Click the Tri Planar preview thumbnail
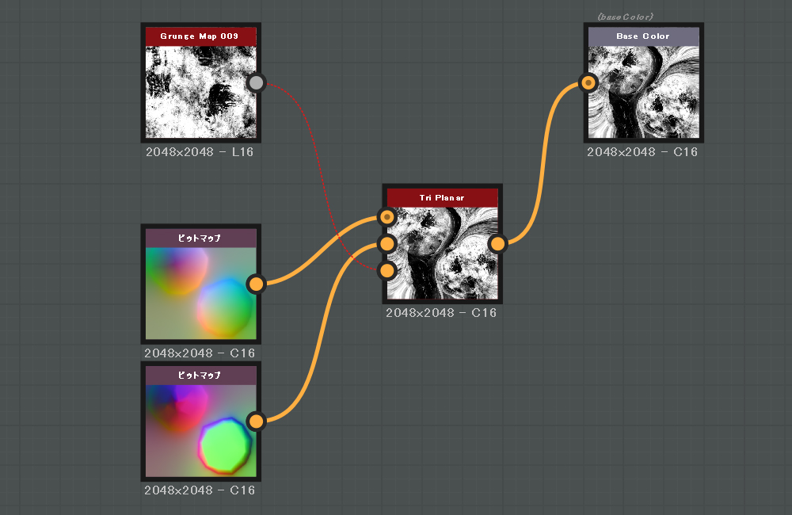 pos(442,254)
